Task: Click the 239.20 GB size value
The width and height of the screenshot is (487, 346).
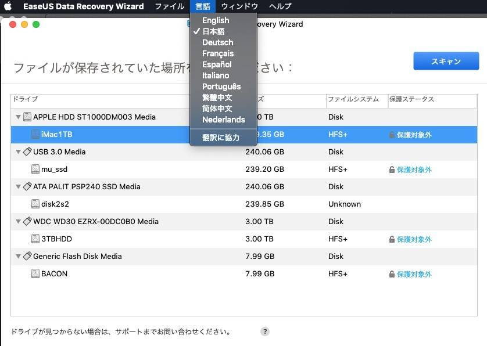Action: (264, 169)
